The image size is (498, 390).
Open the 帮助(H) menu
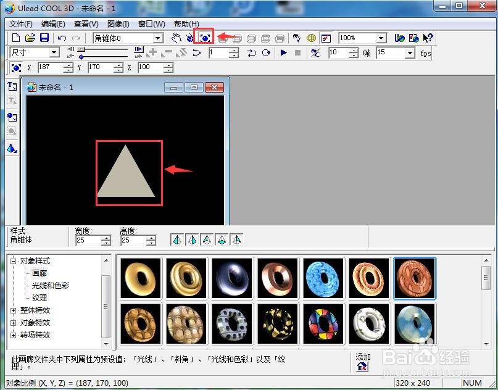point(186,24)
